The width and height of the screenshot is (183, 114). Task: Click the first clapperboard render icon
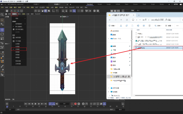112,11
